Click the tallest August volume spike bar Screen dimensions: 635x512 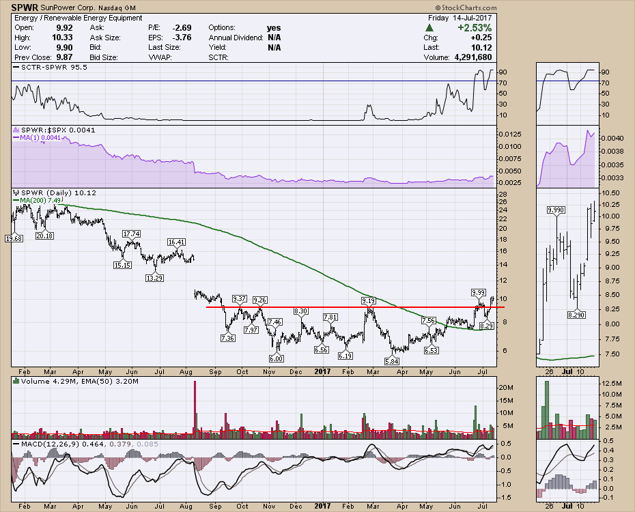coord(195,409)
